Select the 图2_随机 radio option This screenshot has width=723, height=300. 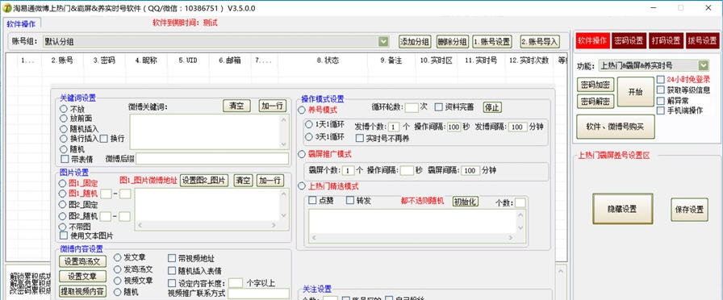pyautogui.click(x=63, y=215)
